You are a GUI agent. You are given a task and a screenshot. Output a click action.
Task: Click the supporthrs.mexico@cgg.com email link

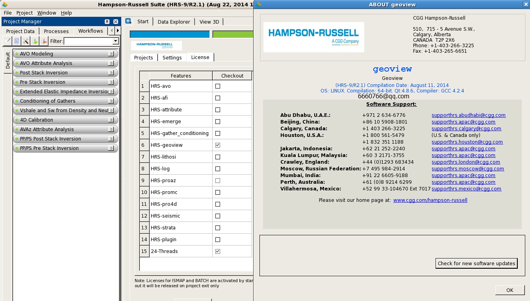coord(467,188)
